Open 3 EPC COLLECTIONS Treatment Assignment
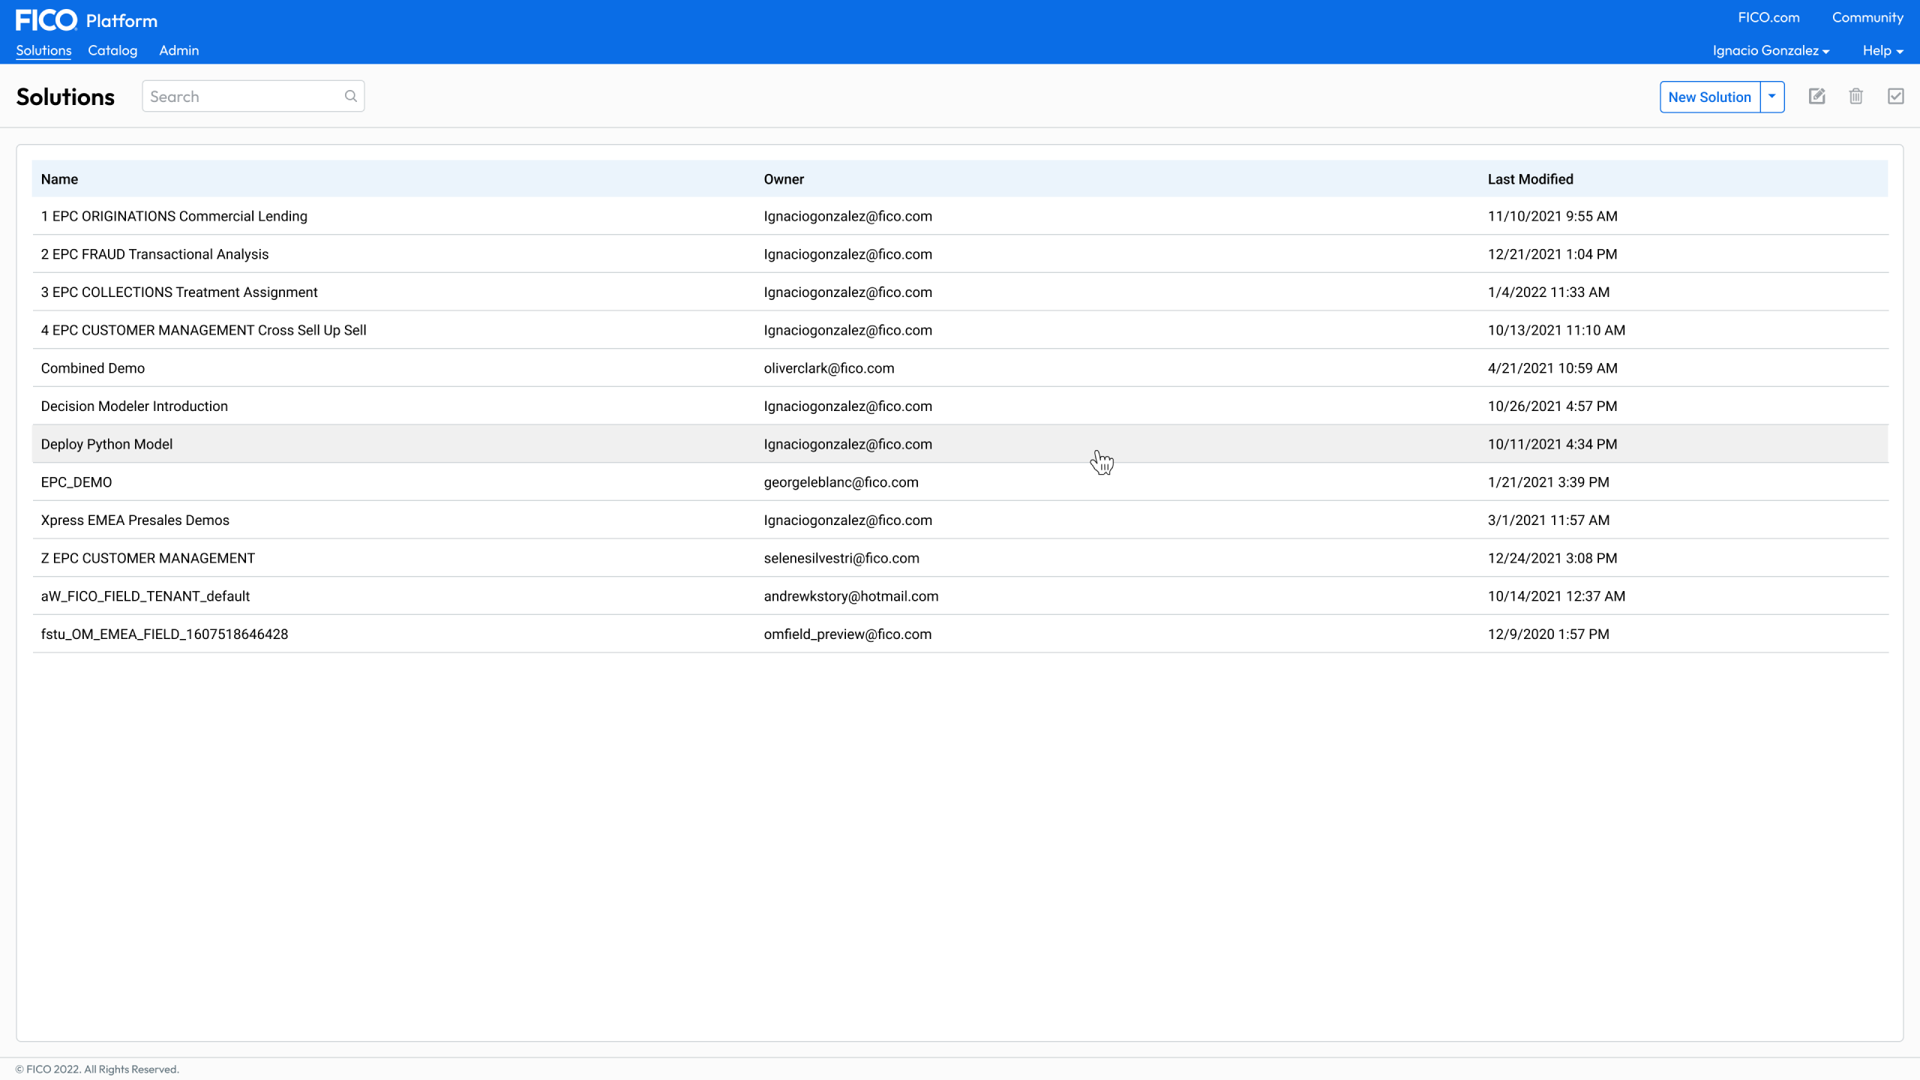The width and height of the screenshot is (1920, 1080). coord(179,292)
